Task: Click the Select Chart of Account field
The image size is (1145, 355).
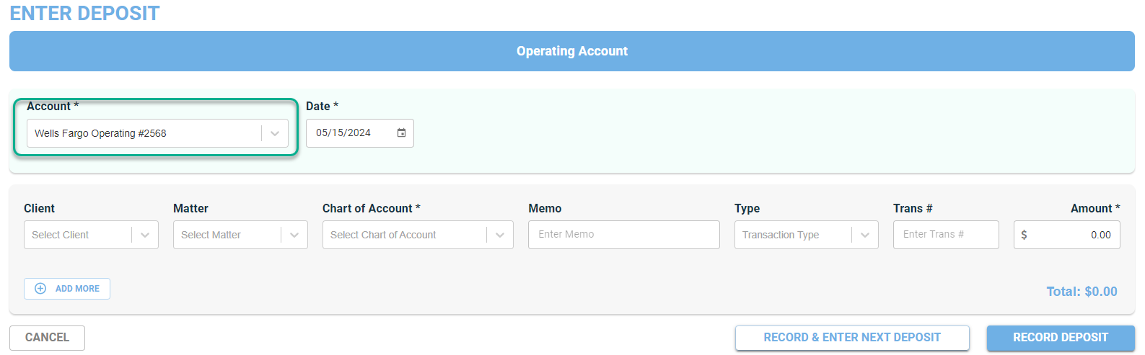Action: (418, 235)
